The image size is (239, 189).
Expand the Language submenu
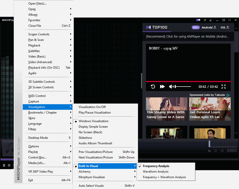(48, 124)
